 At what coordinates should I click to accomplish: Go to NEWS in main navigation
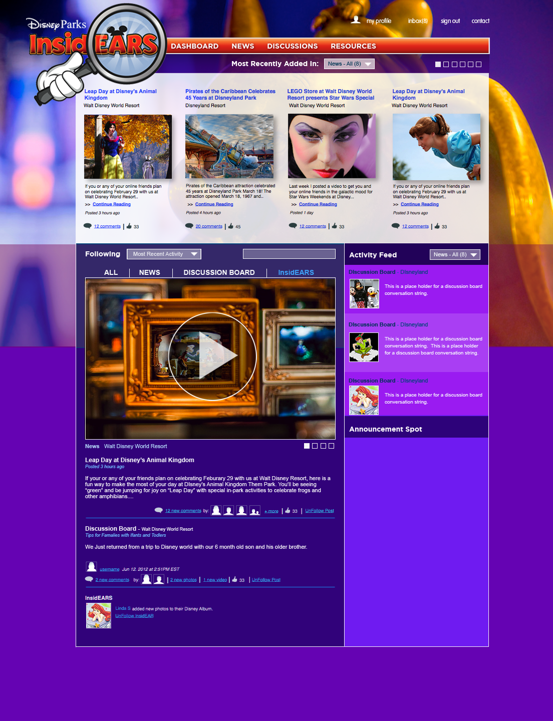tap(243, 46)
